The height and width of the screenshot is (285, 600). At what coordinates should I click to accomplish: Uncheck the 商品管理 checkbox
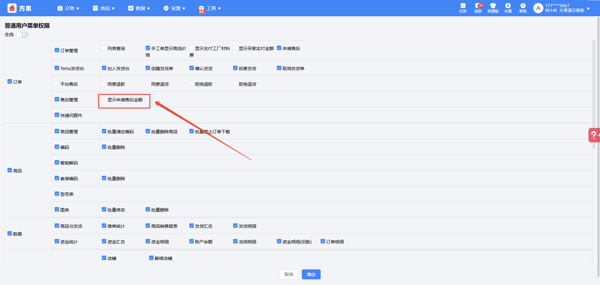[57, 131]
